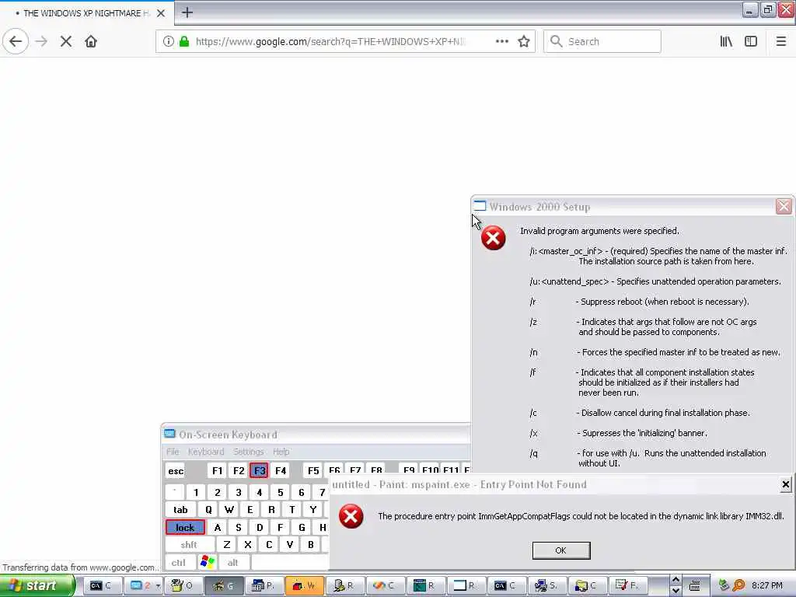Tap the Z key on On-Screen Keyboard
796x597 pixels.
pos(227,545)
